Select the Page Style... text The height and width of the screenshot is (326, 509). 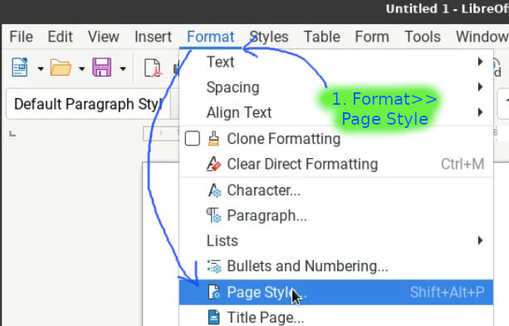pos(267,292)
